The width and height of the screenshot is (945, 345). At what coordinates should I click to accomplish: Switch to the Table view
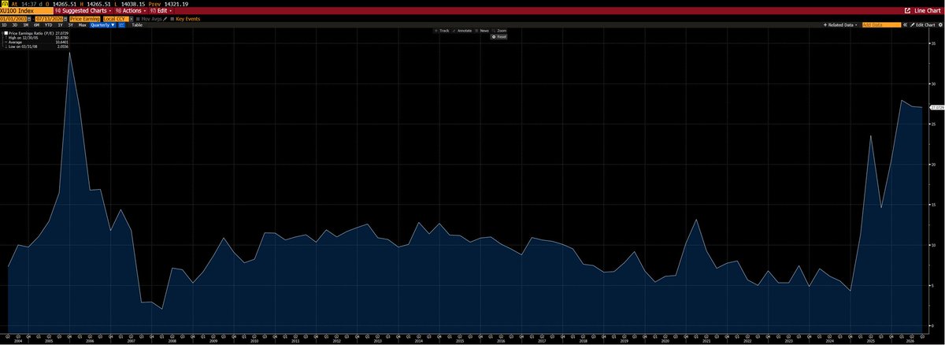[x=137, y=25]
